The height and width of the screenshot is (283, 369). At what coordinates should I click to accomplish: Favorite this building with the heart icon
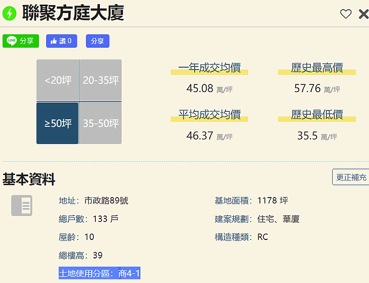click(346, 14)
